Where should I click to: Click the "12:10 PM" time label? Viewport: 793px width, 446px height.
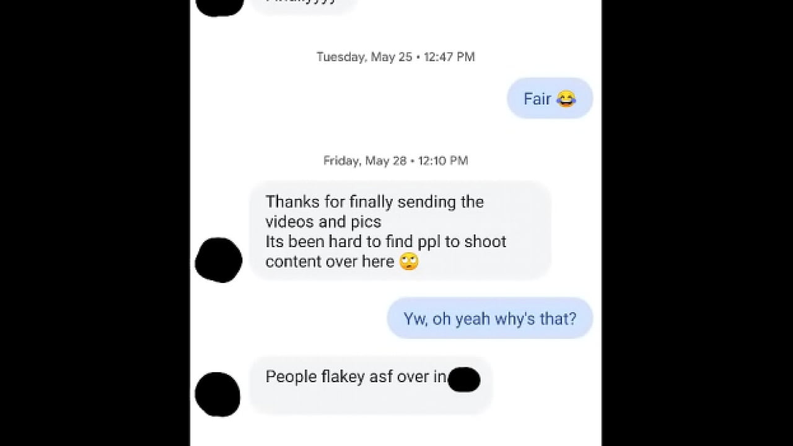coord(443,161)
